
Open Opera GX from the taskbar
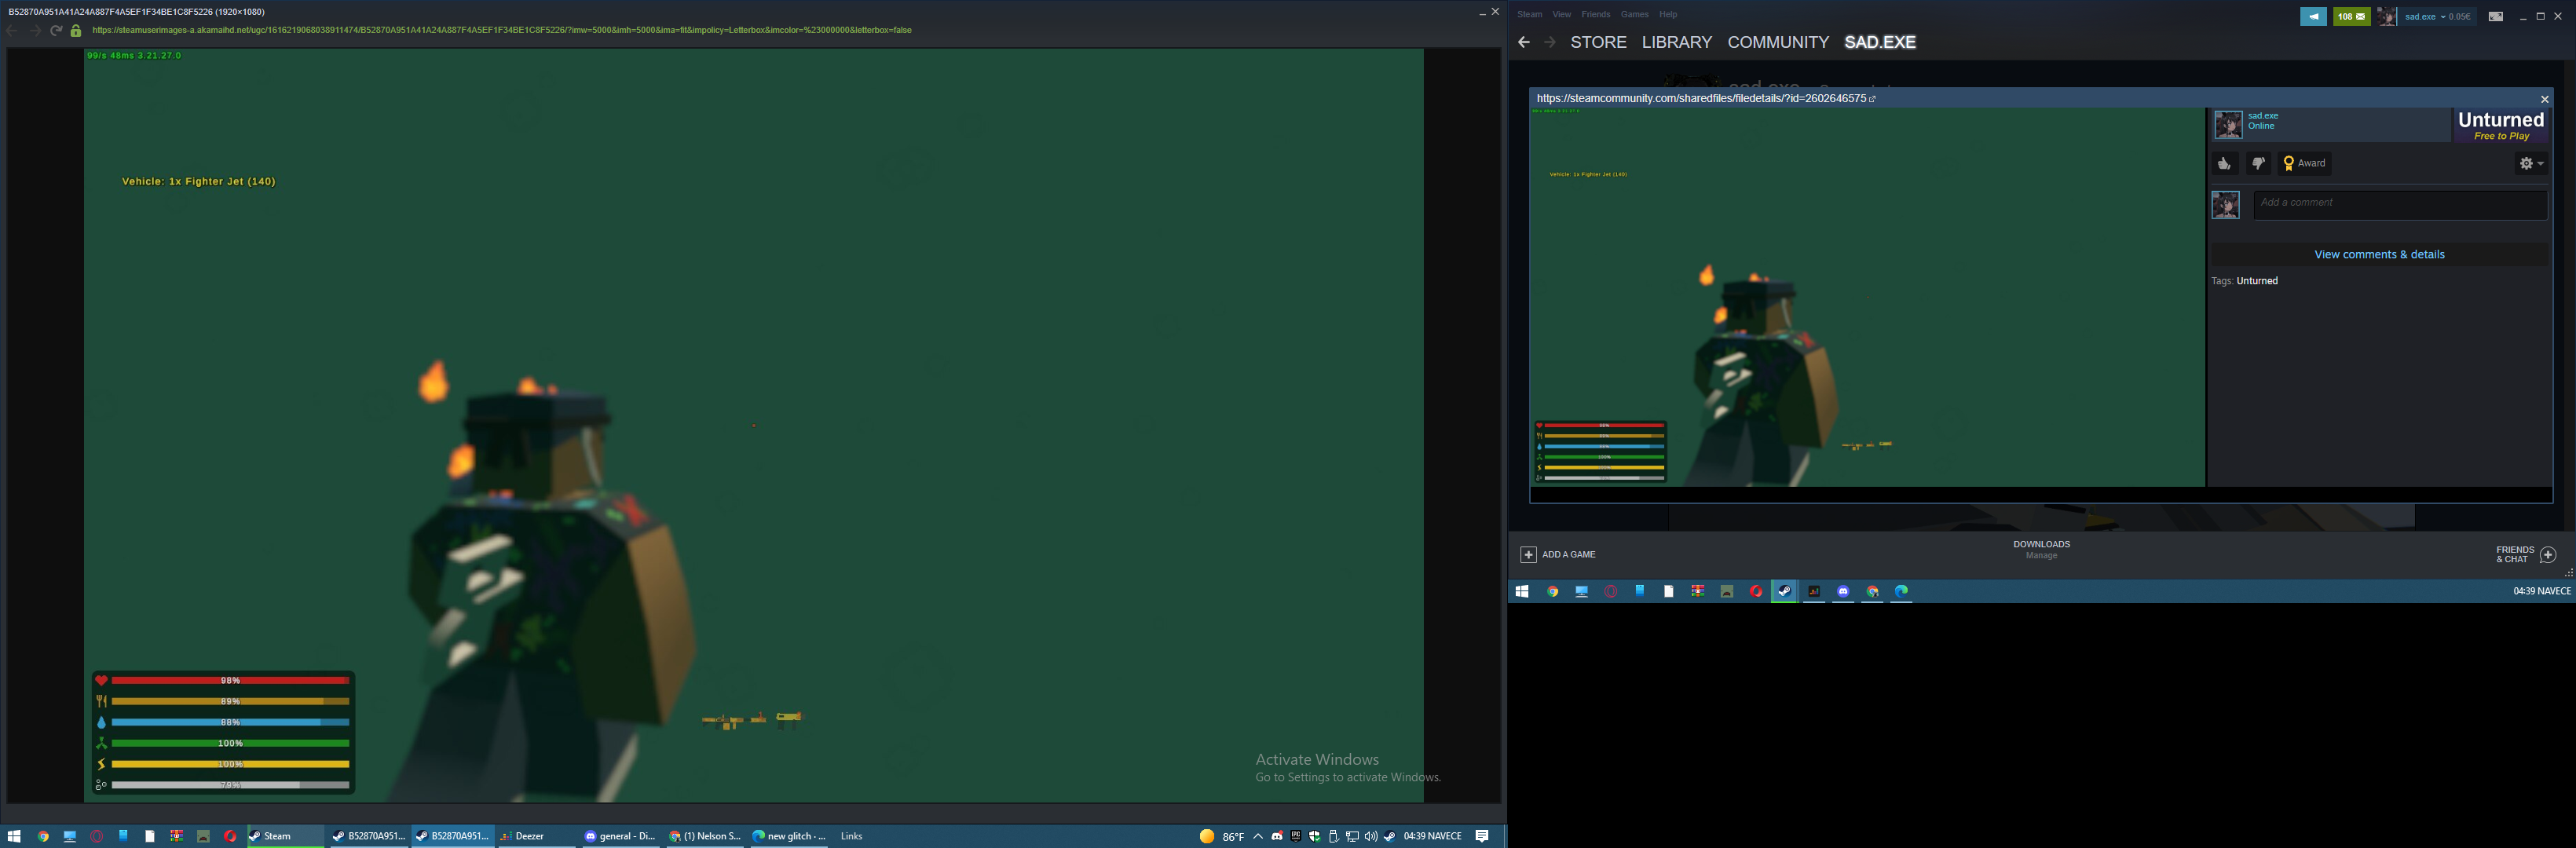point(1610,591)
